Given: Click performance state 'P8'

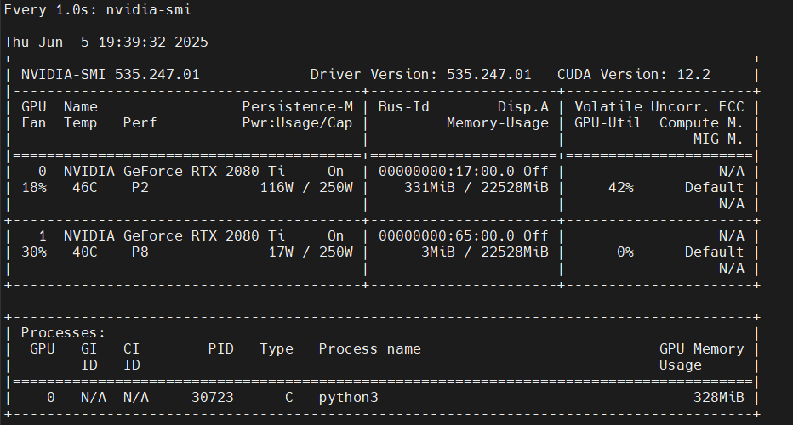Looking at the screenshot, I should (140, 252).
